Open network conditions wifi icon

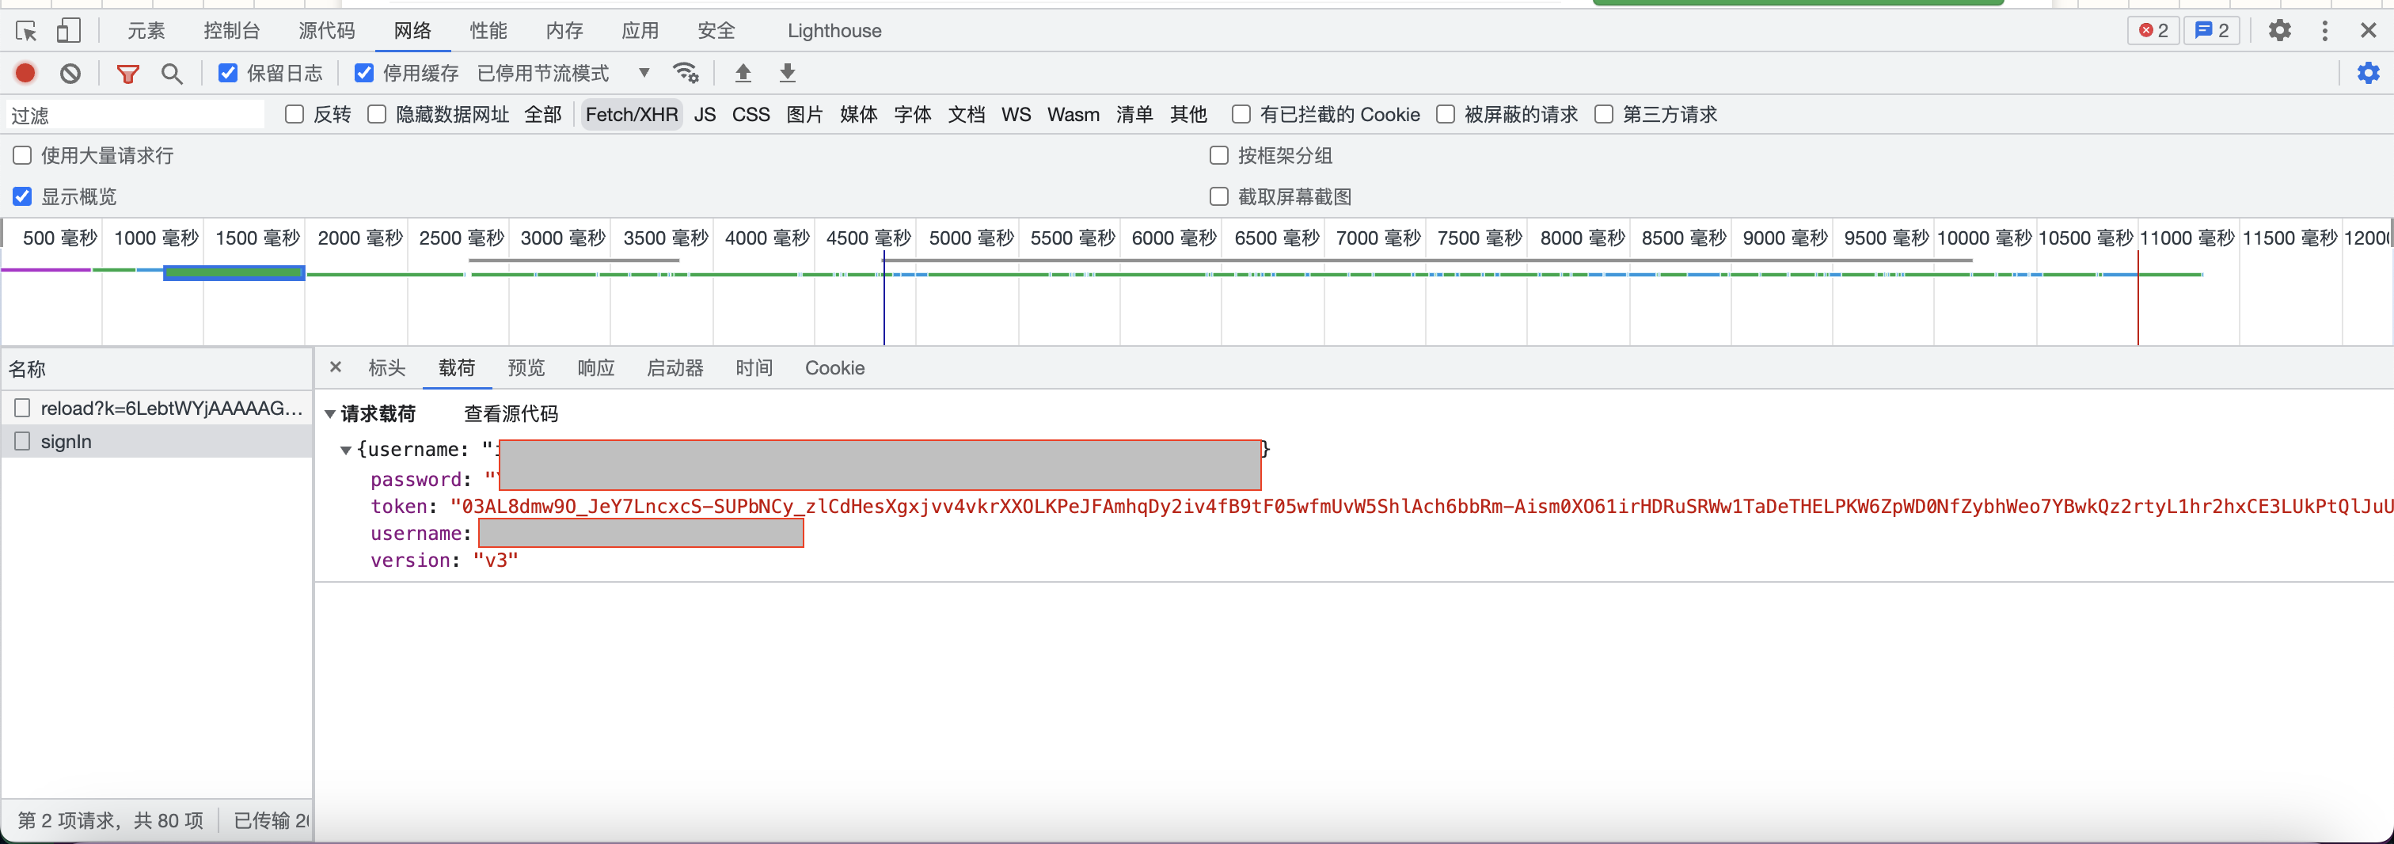[686, 73]
